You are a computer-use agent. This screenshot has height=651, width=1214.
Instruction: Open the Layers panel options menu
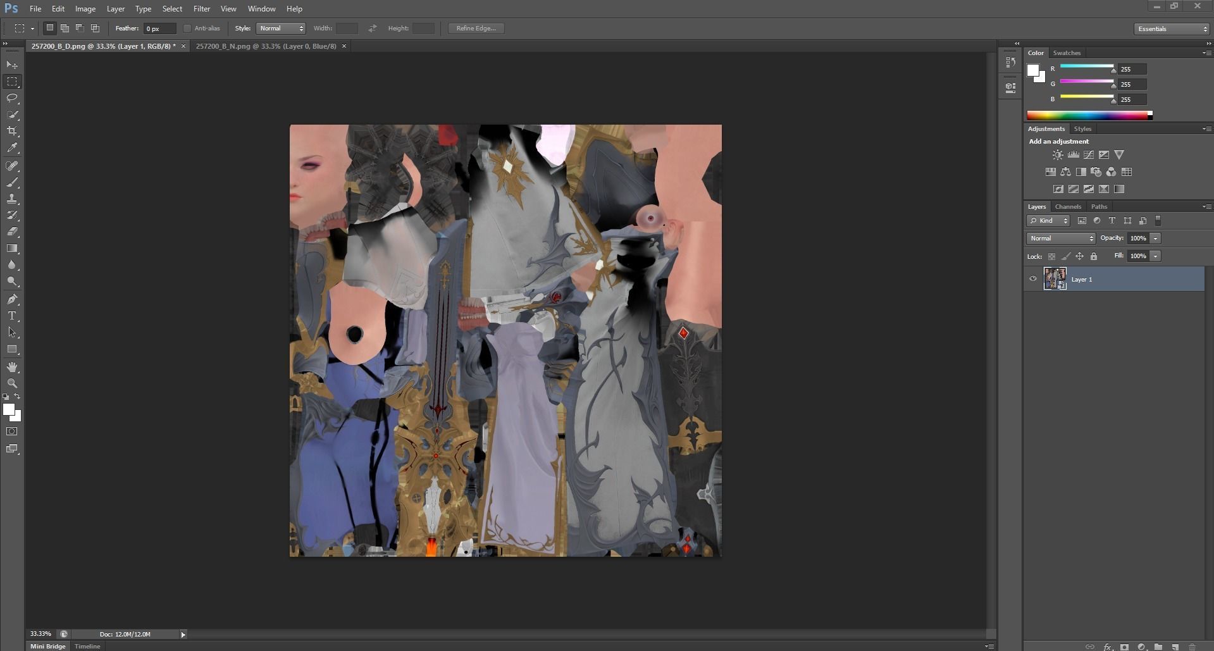[x=1206, y=207]
